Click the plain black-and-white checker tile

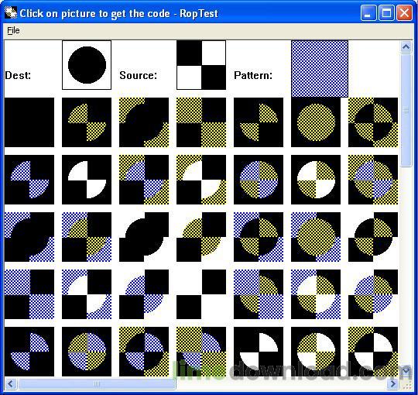click(201, 294)
